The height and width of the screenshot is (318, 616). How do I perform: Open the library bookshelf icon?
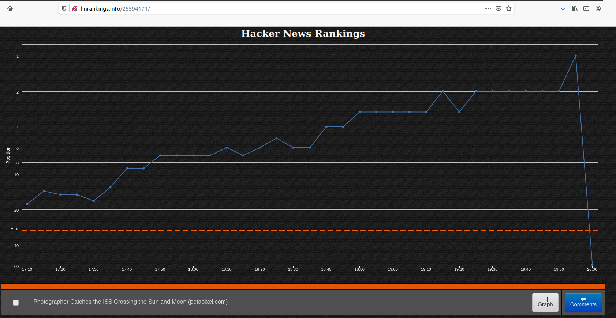click(574, 8)
